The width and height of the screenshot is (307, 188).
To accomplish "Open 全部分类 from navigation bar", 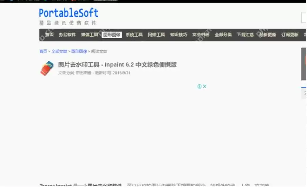I will coord(223,35).
